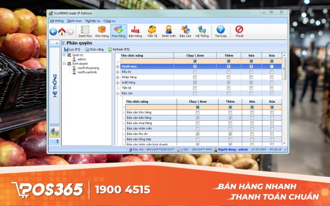The width and height of the screenshot is (330, 206).
Task: Open the Hệ thống menu
Action: pyautogui.click(x=57, y=21)
